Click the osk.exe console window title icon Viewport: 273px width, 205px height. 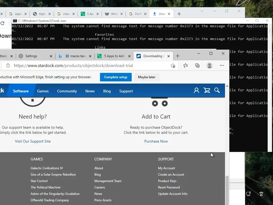(15, 21)
